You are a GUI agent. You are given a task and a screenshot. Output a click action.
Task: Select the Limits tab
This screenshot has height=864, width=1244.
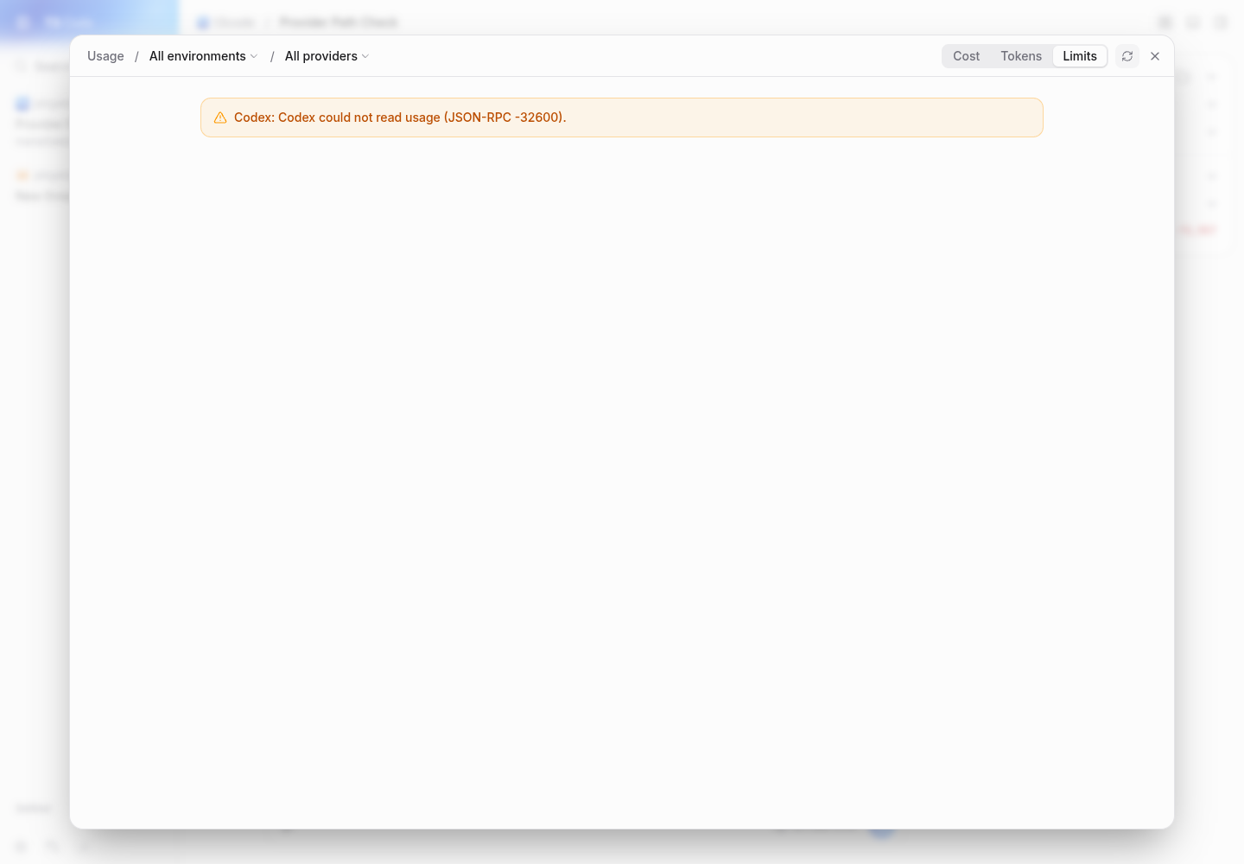[1080, 56]
